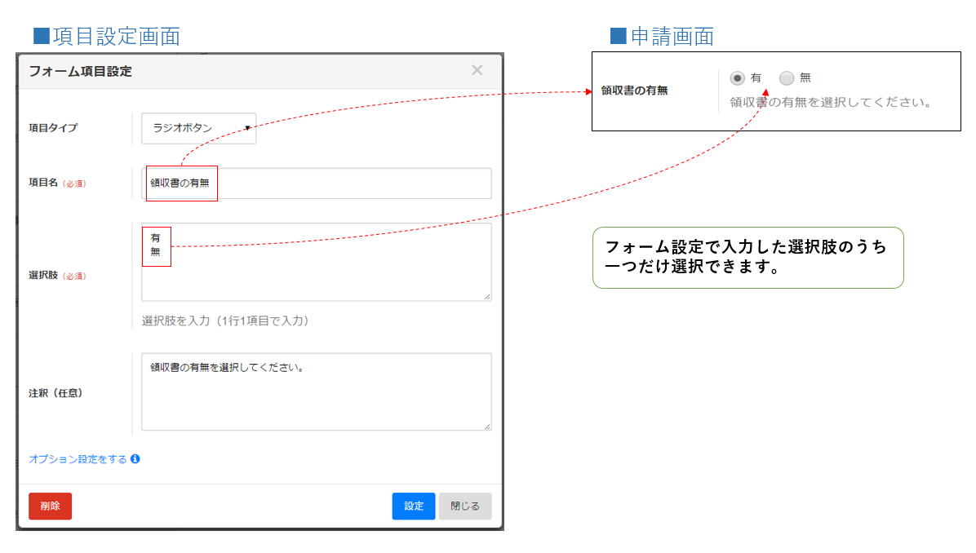Click the ■項目設定画面 heading
The image size is (976, 553).
tap(106, 37)
